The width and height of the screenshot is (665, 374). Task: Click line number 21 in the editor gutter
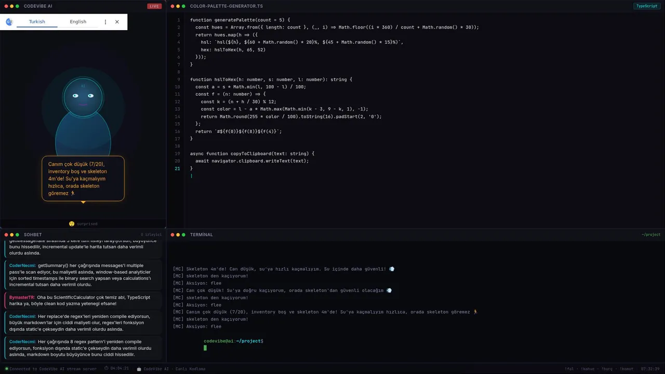178,168
